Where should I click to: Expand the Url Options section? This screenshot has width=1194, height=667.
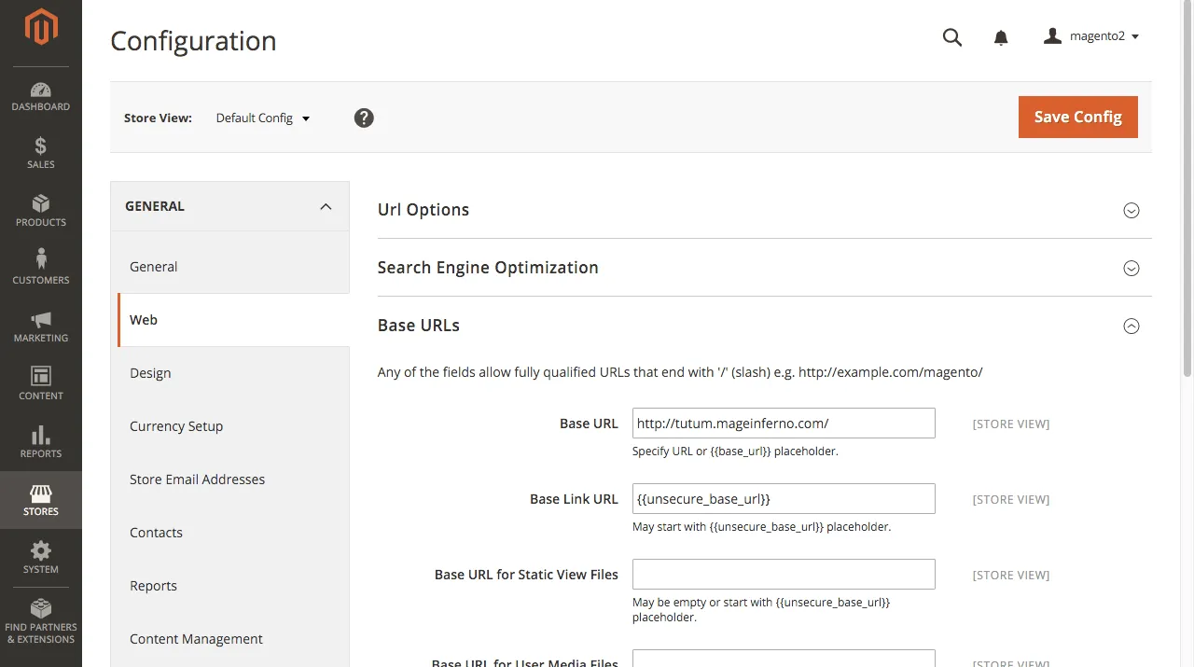1132,211
